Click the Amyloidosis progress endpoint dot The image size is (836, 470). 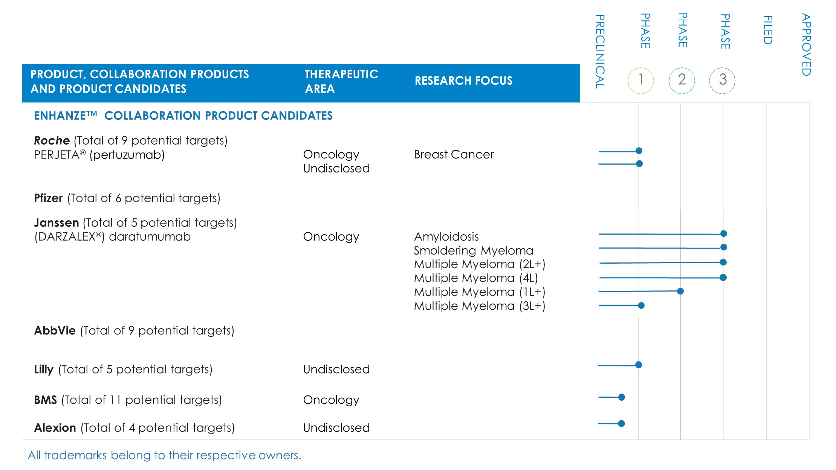723,233
